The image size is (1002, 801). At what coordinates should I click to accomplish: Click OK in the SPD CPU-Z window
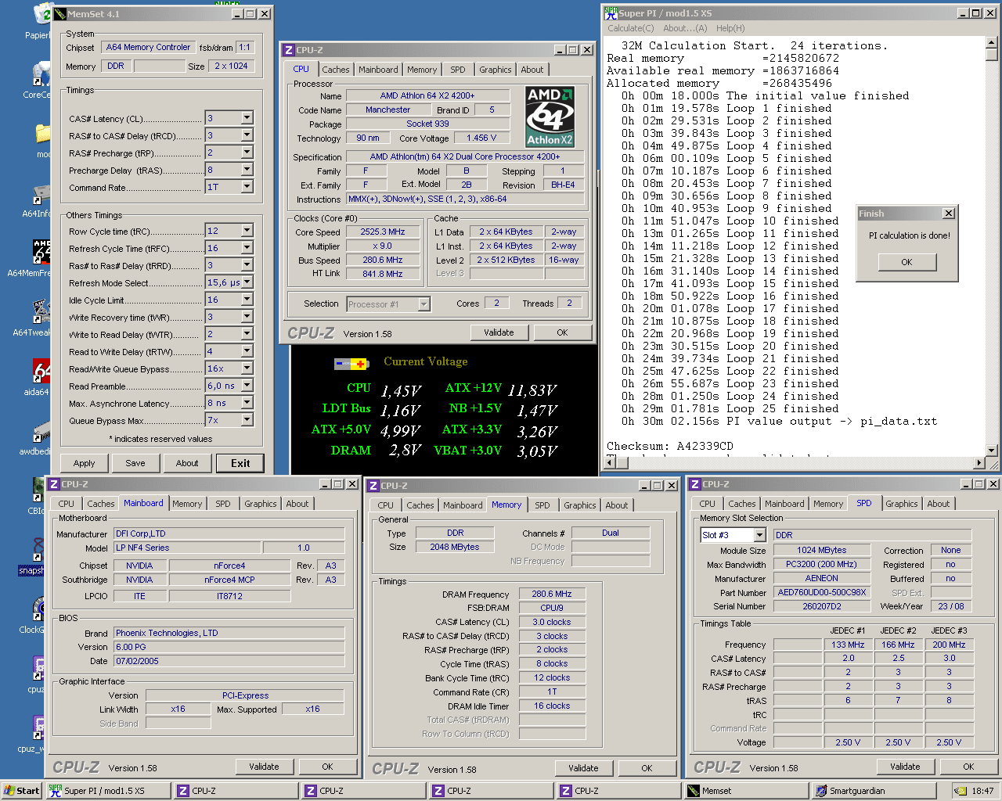(968, 767)
